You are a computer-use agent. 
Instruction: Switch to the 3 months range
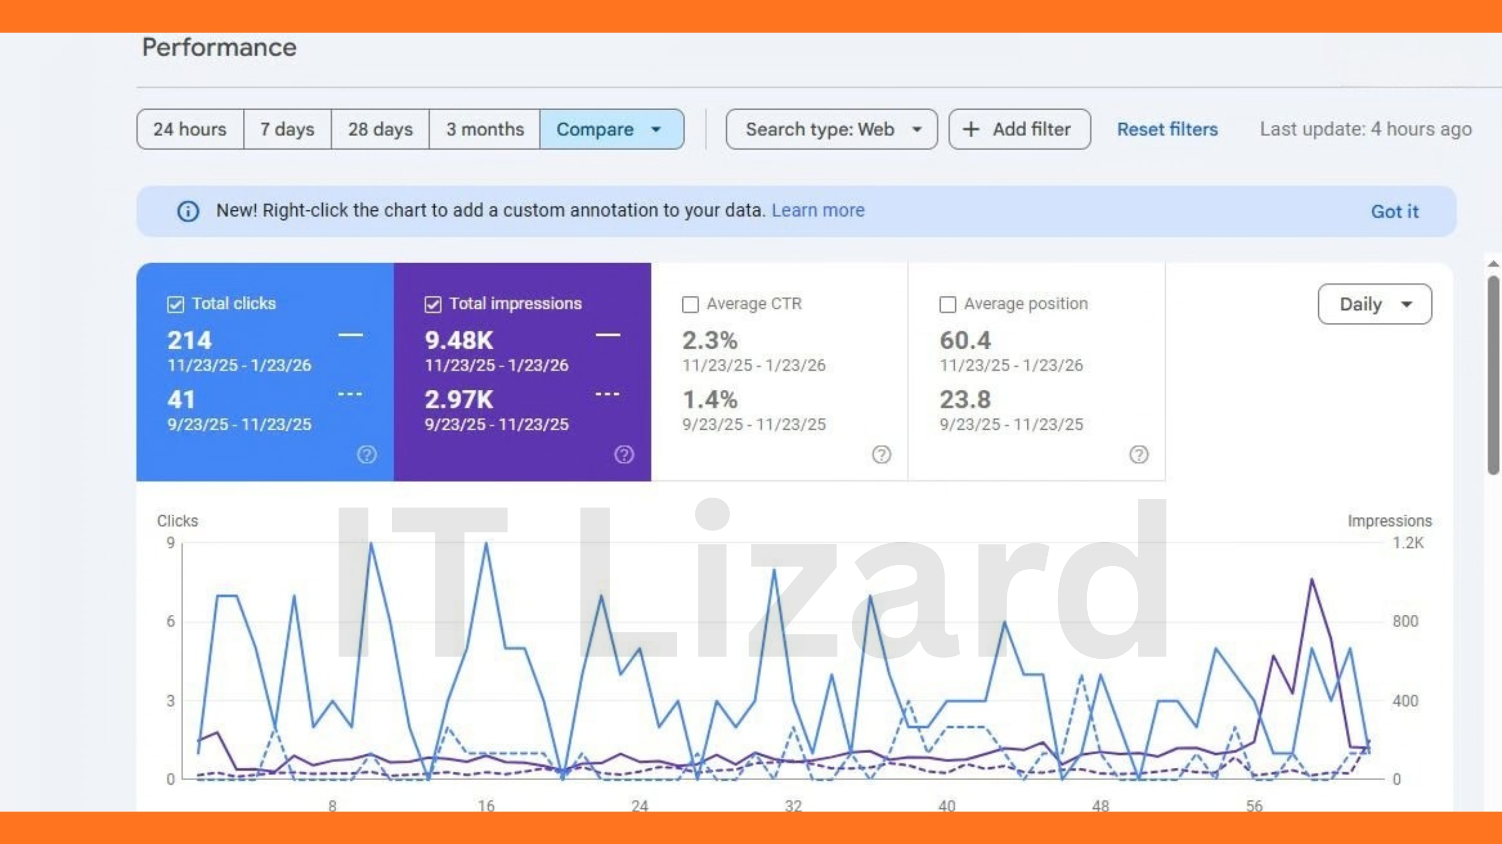[x=485, y=129]
